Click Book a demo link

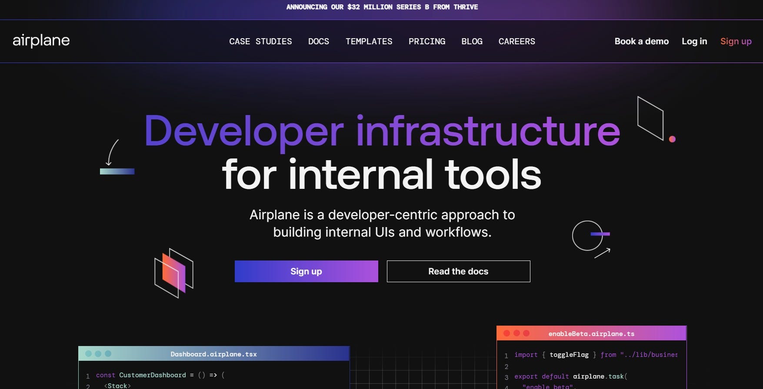641,41
